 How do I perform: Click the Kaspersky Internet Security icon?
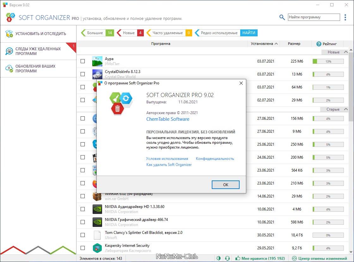(x=97, y=248)
